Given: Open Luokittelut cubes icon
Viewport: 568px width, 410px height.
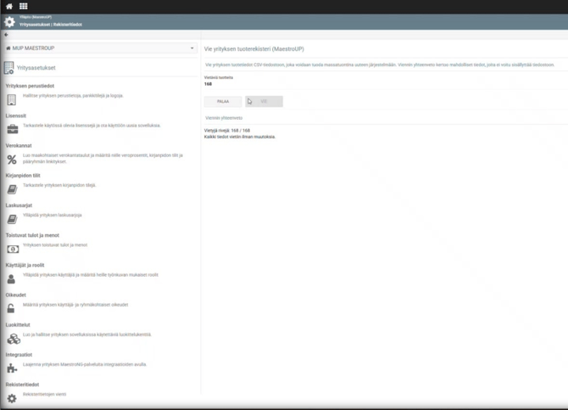Looking at the screenshot, I should pos(14,339).
